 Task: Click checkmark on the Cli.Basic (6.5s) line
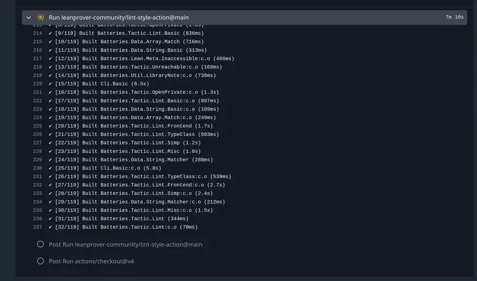click(51, 84)
